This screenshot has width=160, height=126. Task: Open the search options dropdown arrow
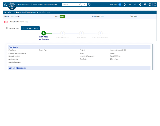(x=85, y=5)
